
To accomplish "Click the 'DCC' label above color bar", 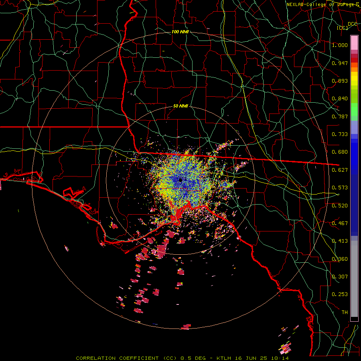I will tap(352, 24).
